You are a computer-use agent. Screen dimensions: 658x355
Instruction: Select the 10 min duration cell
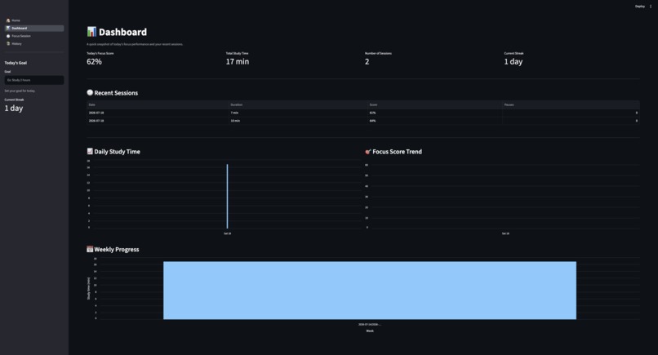(298, 121)
